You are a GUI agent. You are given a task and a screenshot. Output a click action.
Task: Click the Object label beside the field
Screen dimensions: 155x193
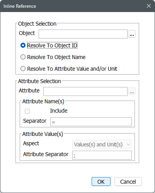coord(27,33)
